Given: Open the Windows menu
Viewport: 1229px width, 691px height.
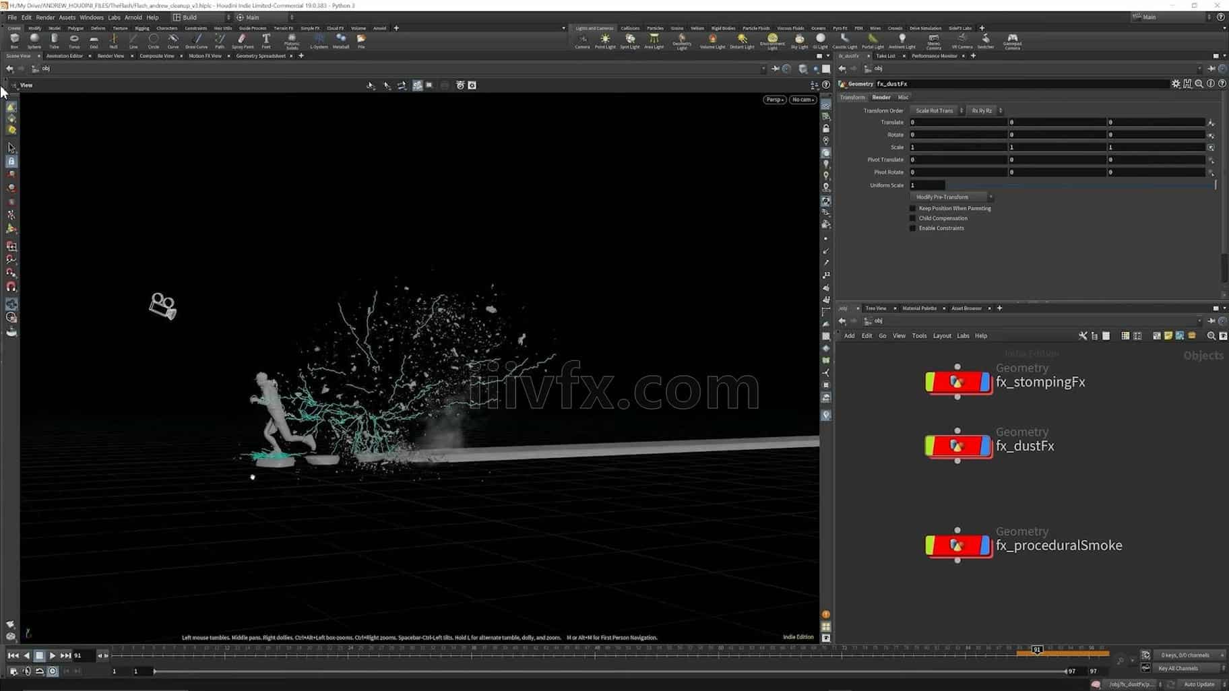Looking at the screenshot, I should point(92,18).
